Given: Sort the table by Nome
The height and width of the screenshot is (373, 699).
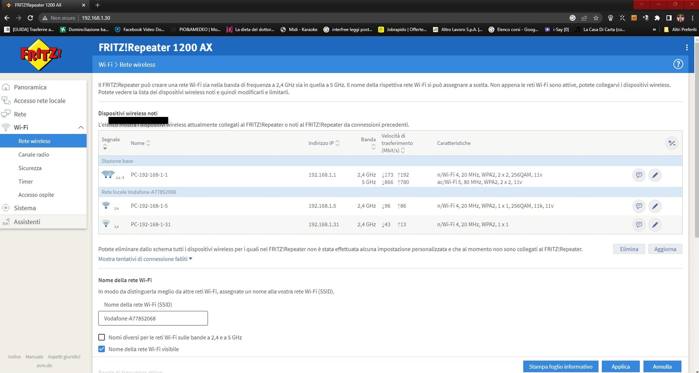Looking at the screenshot, I should (x=148, y=143).
